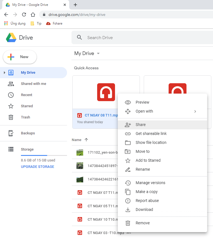Click the shareable link chain icon

[128, 134]
